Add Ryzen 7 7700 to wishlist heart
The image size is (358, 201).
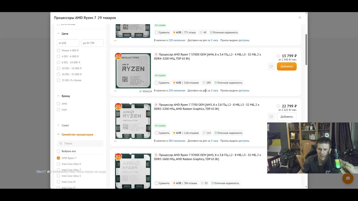271,117
